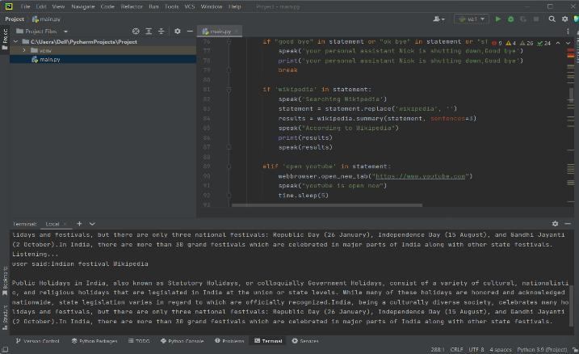Expand the venv folder in the tree
The image size is (579, 354).
pyautogui.click(x=24, y=50)
